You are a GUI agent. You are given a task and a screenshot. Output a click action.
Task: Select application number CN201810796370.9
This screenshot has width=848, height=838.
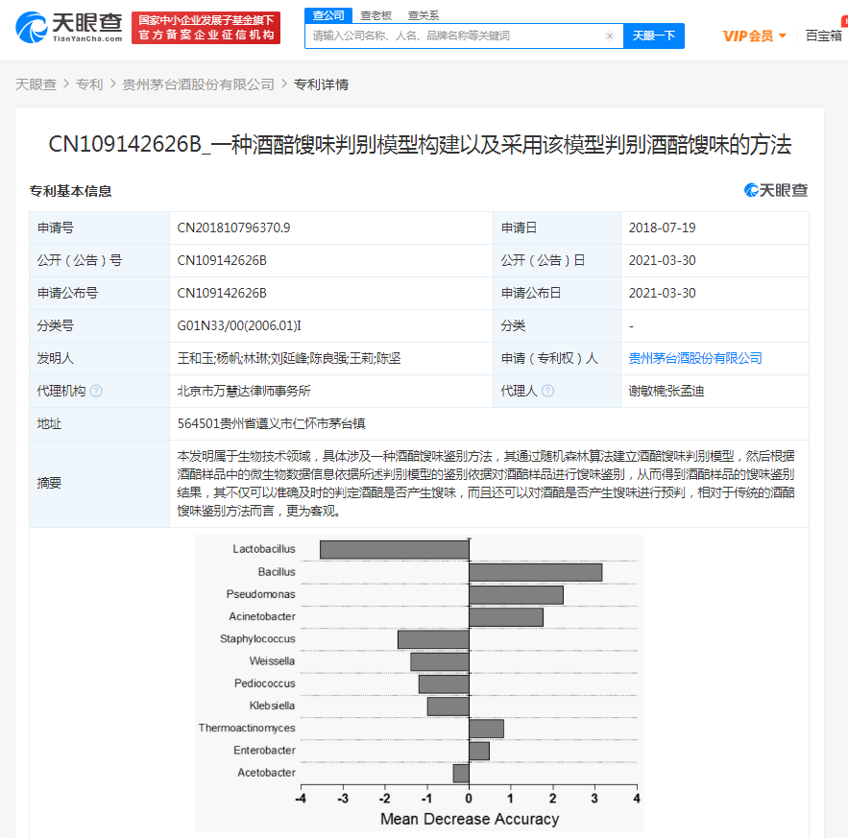click(x=233, y=228)
